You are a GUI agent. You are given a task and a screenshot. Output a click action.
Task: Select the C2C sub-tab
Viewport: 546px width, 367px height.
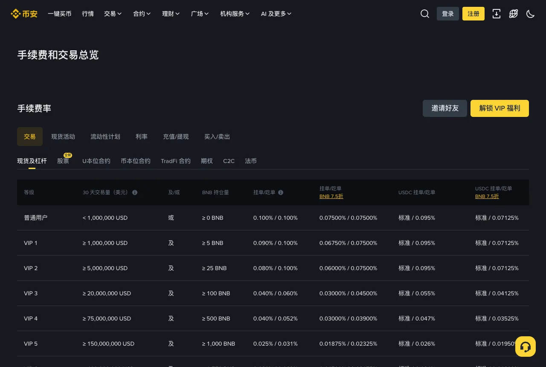229,161
